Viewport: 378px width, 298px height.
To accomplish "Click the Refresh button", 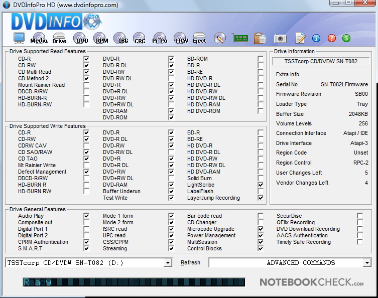I will point(190,262).
